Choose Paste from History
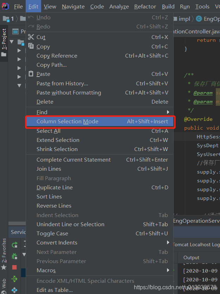The width and height of the screenshot is (220, 294). point(62,83)
